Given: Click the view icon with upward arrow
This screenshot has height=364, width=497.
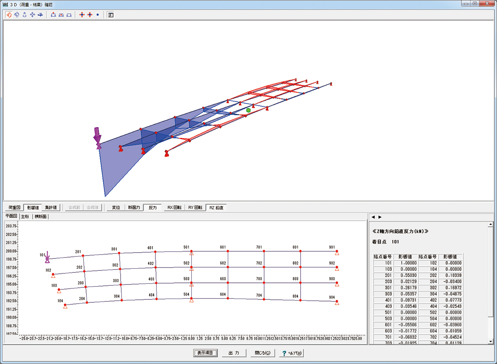Looking at the screenshot, I should click(53, 14).
